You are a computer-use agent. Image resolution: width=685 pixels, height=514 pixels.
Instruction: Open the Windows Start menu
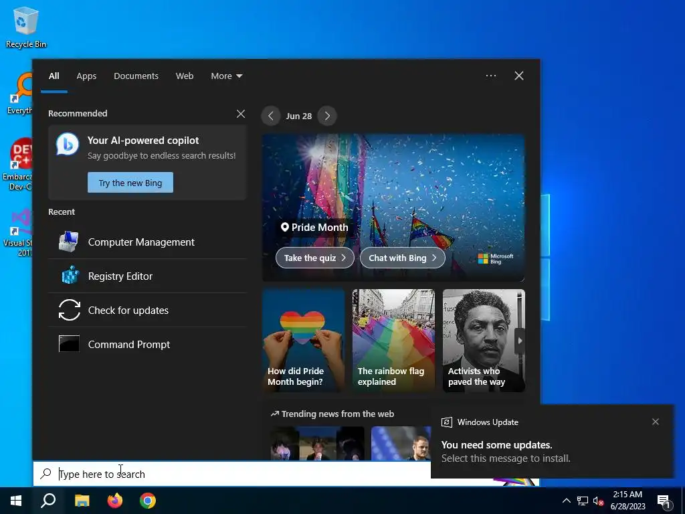click(16, 501)
